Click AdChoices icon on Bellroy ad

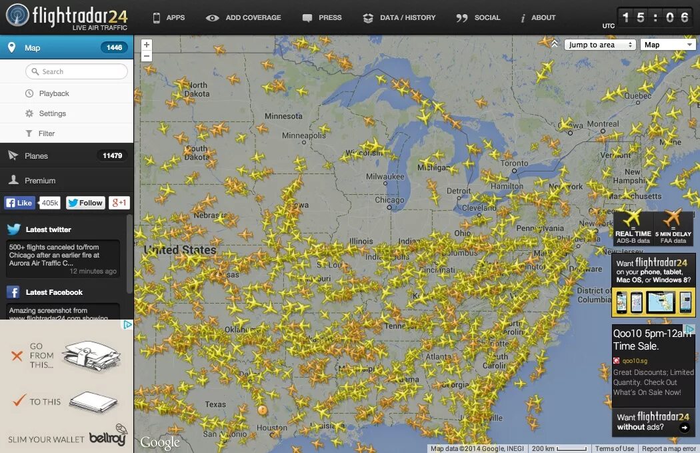click(x=128, y=325)
